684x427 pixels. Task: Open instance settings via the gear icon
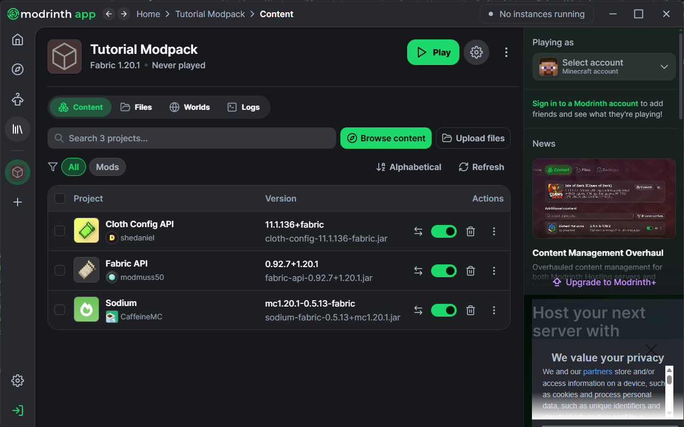[x=476, y=52]
